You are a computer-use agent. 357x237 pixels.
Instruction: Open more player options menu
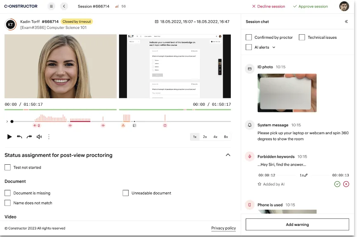click(x=49, y=137)
